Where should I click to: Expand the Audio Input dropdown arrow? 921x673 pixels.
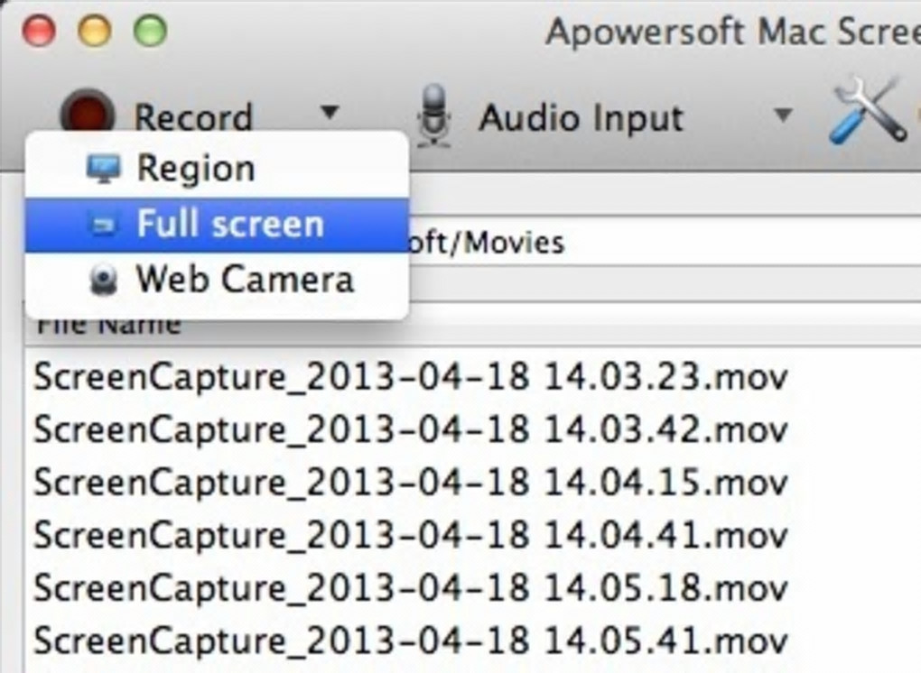(x=783, y=115)
